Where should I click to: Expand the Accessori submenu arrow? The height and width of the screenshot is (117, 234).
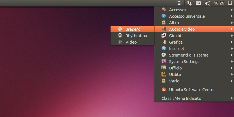coord(232,10)
